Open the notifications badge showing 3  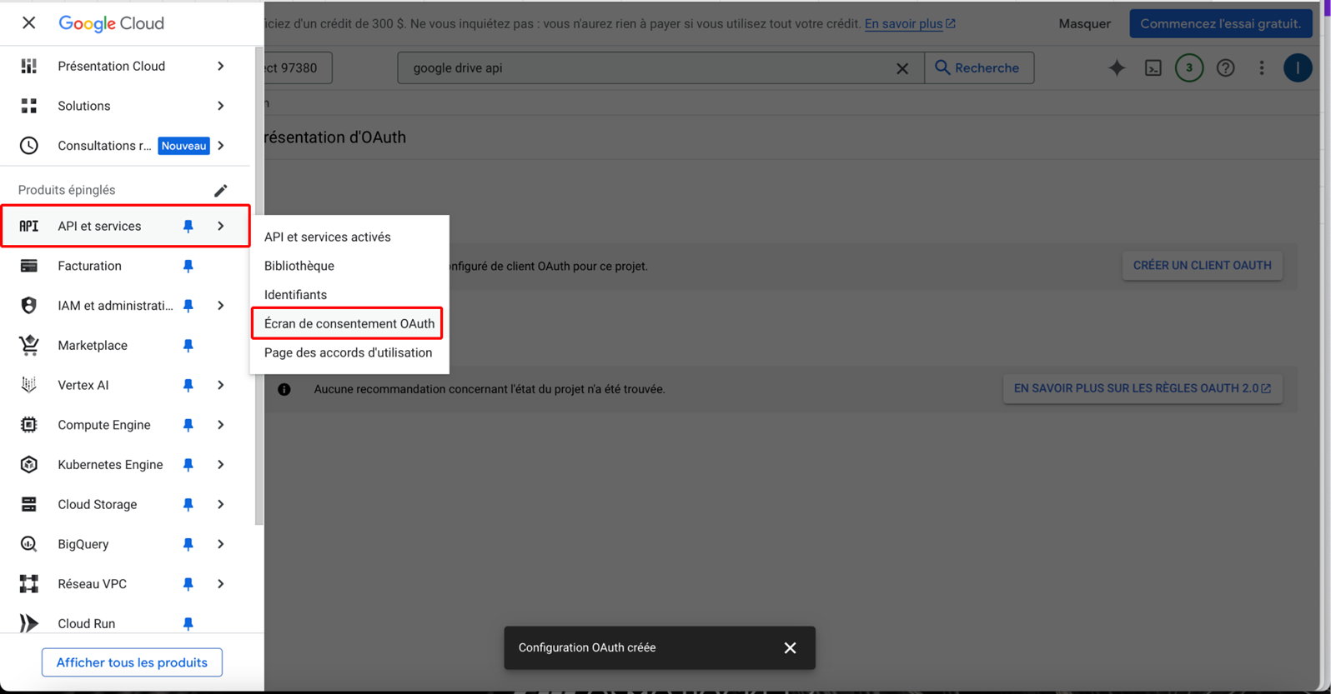1189,68
